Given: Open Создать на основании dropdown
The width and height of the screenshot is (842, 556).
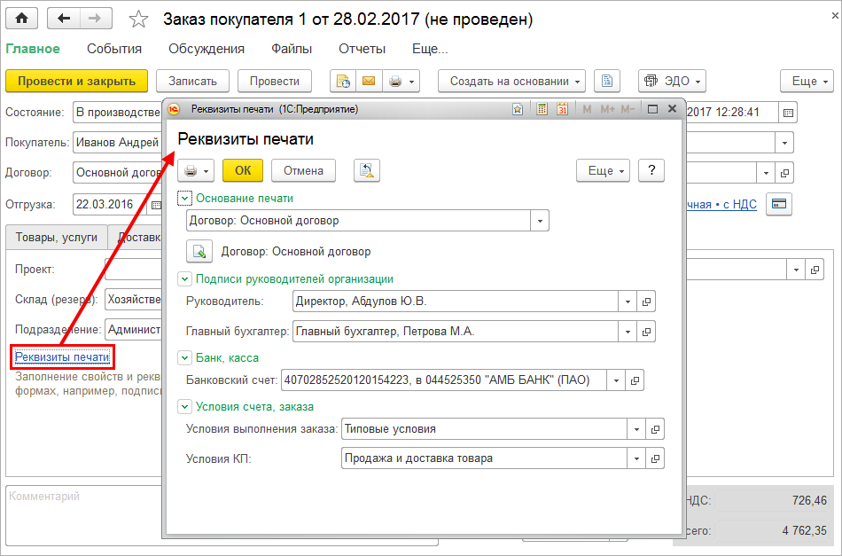Looking at the screenshot, I should click(x=511, y=81).
